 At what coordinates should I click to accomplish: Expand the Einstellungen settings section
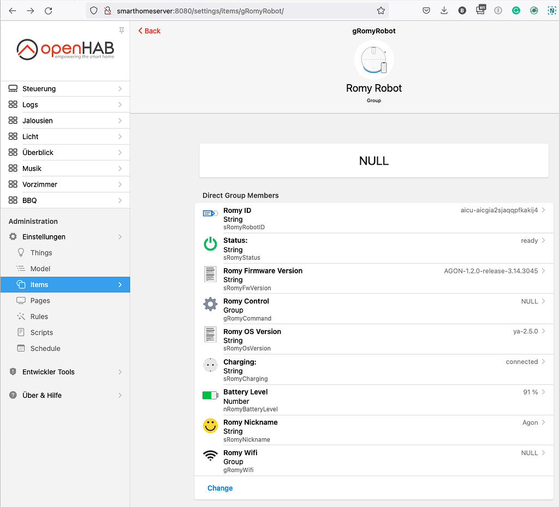point(65,237)
